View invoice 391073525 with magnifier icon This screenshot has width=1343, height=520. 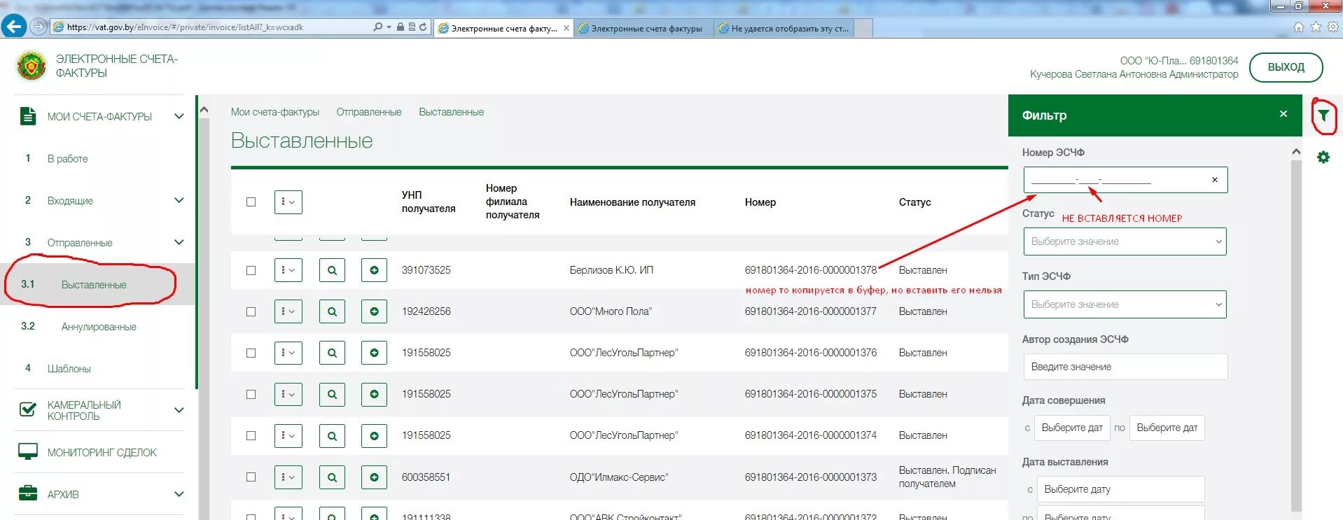333,270
